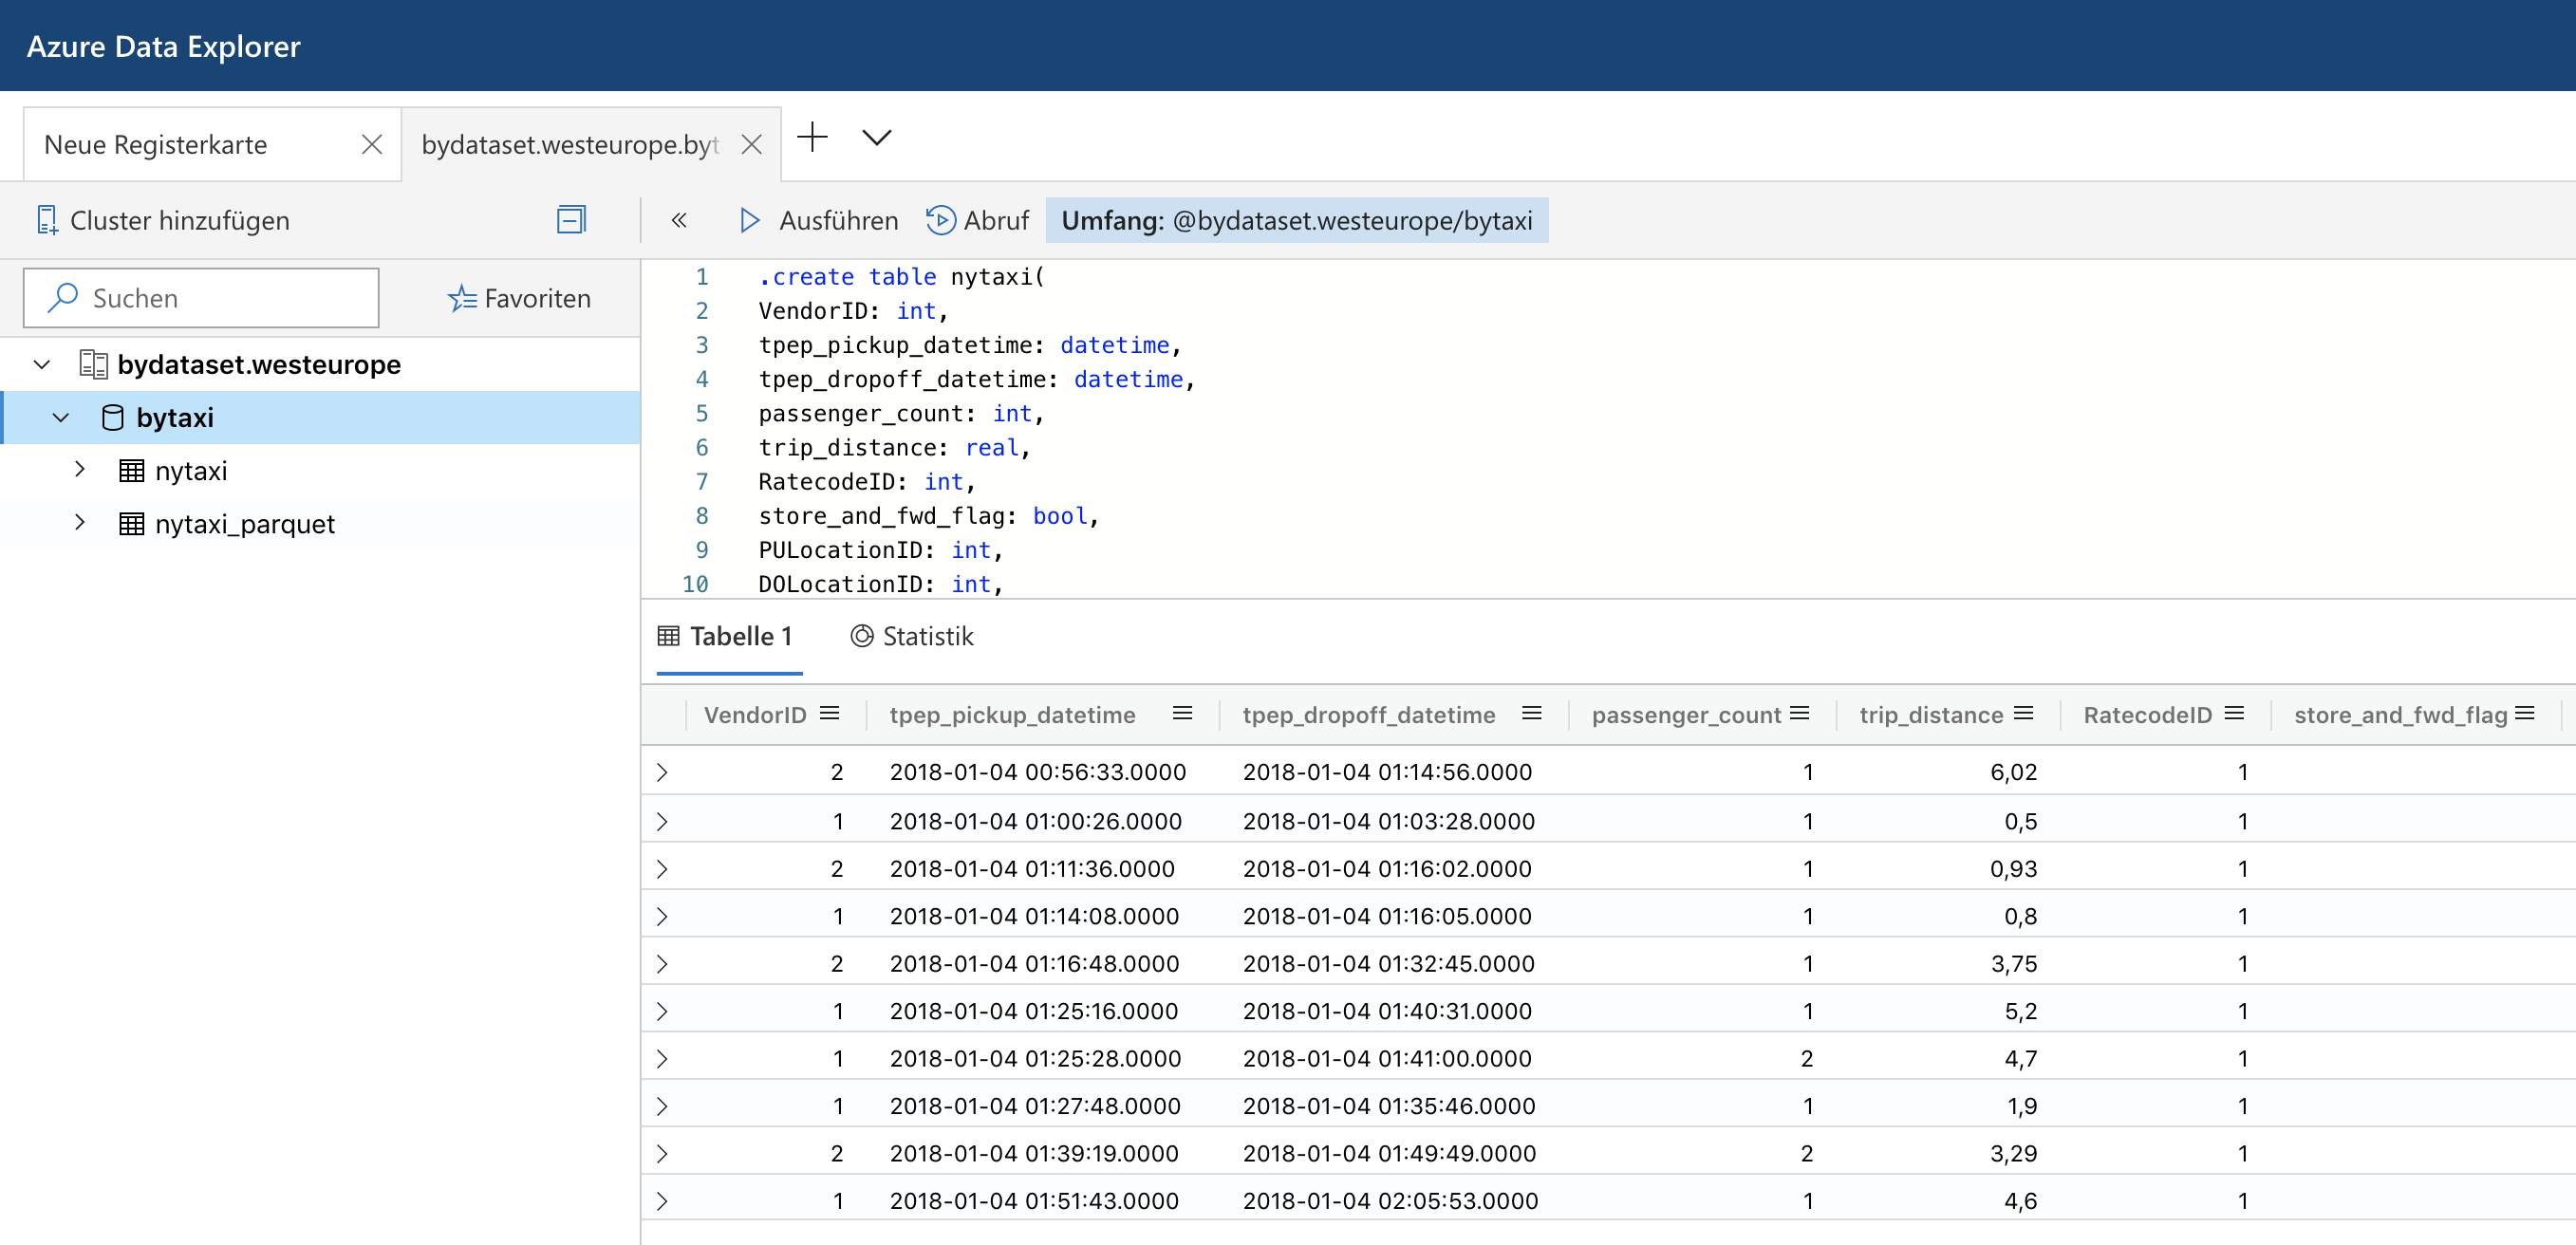Open Favoriten star icon
Screen dimensions: 2576x1245
[461, 298]
